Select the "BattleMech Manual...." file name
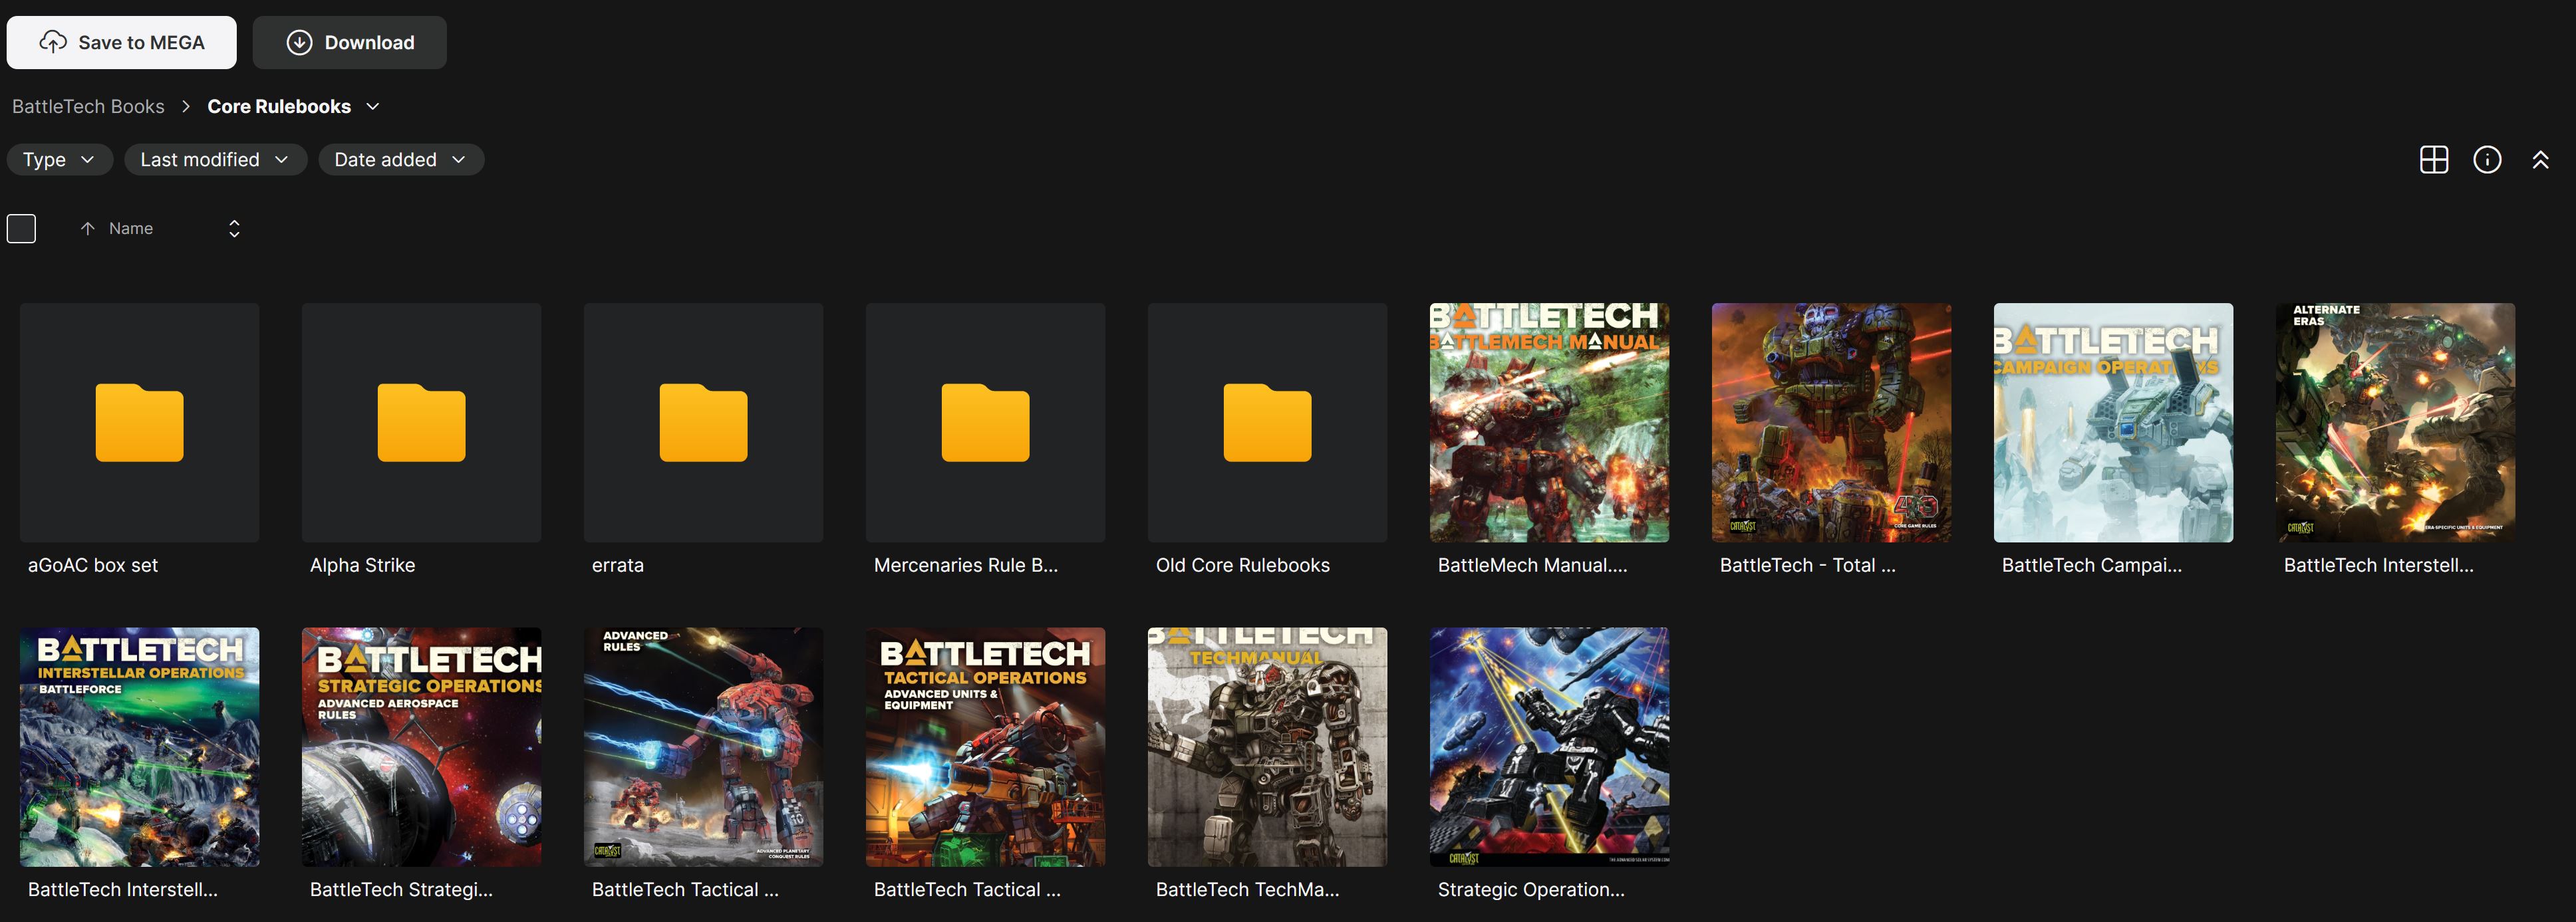 coord(1532,566)
